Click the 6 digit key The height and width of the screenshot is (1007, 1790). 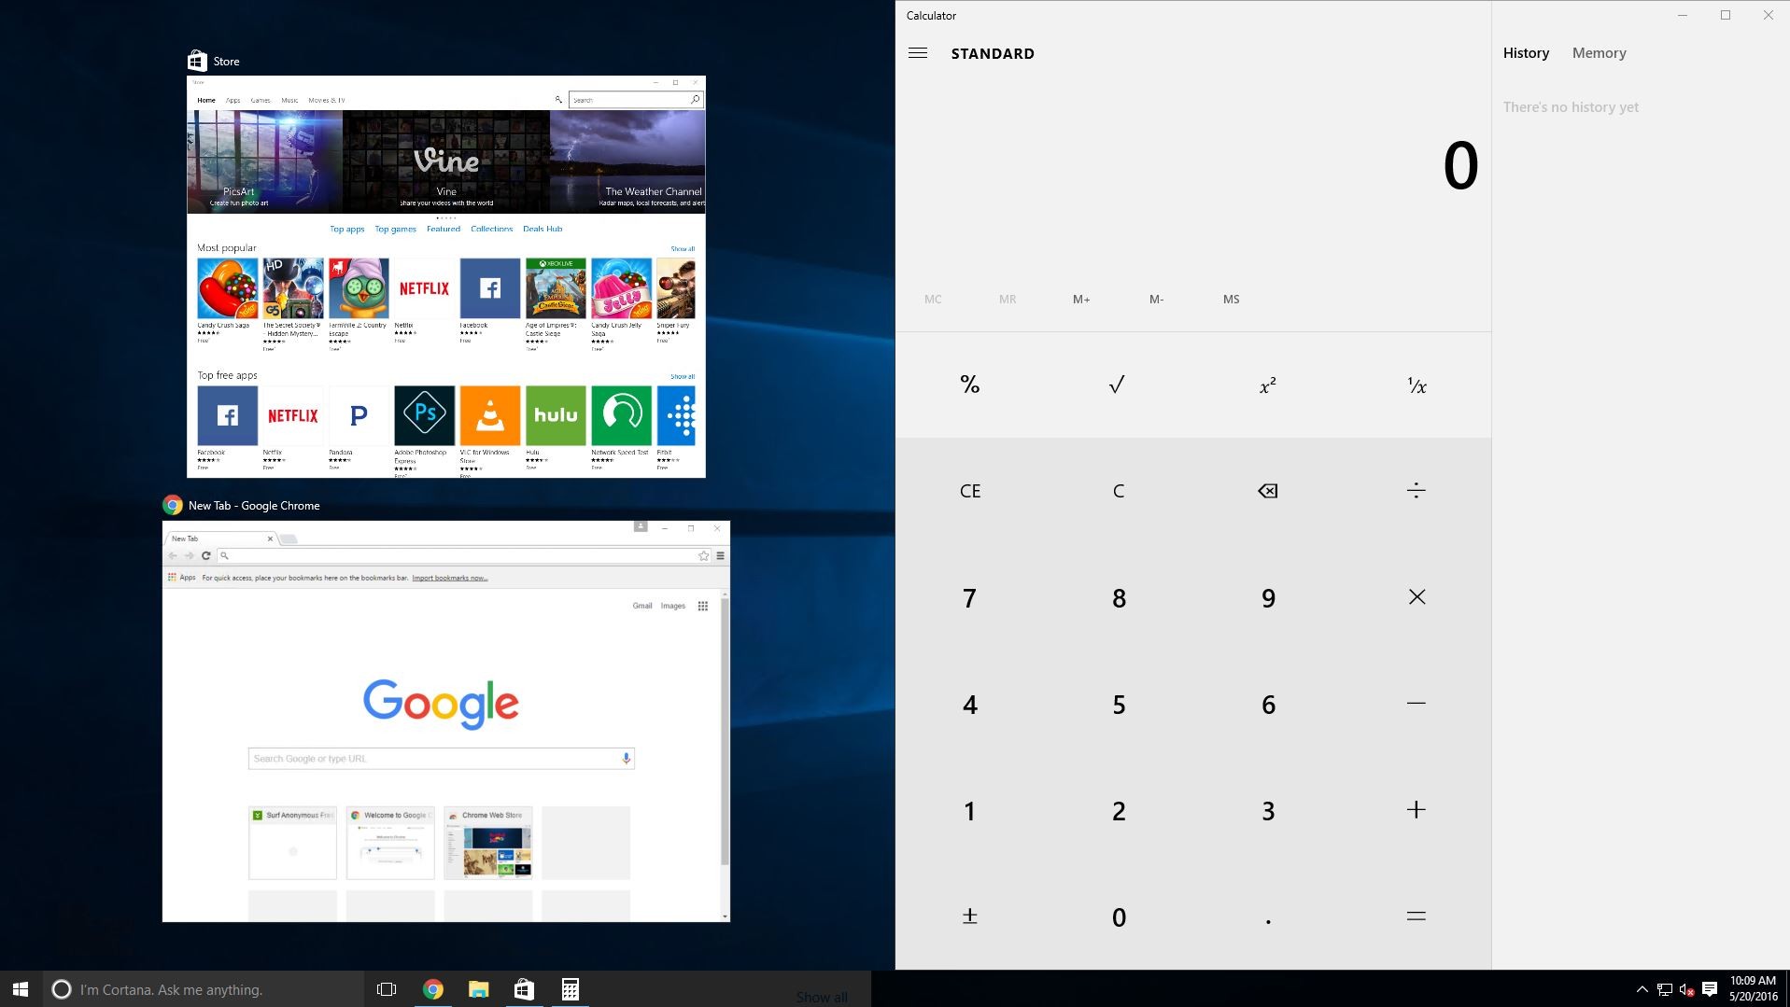click(1267, 704)
